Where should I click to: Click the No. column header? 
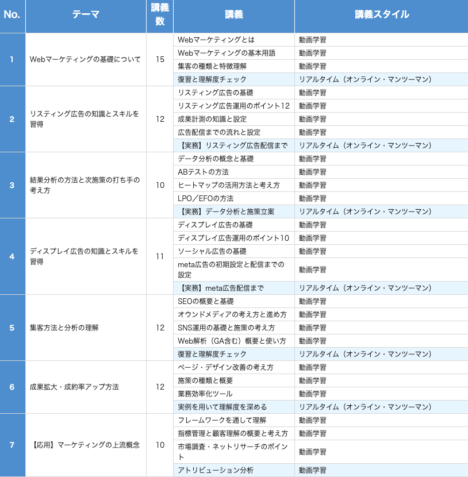13,16
